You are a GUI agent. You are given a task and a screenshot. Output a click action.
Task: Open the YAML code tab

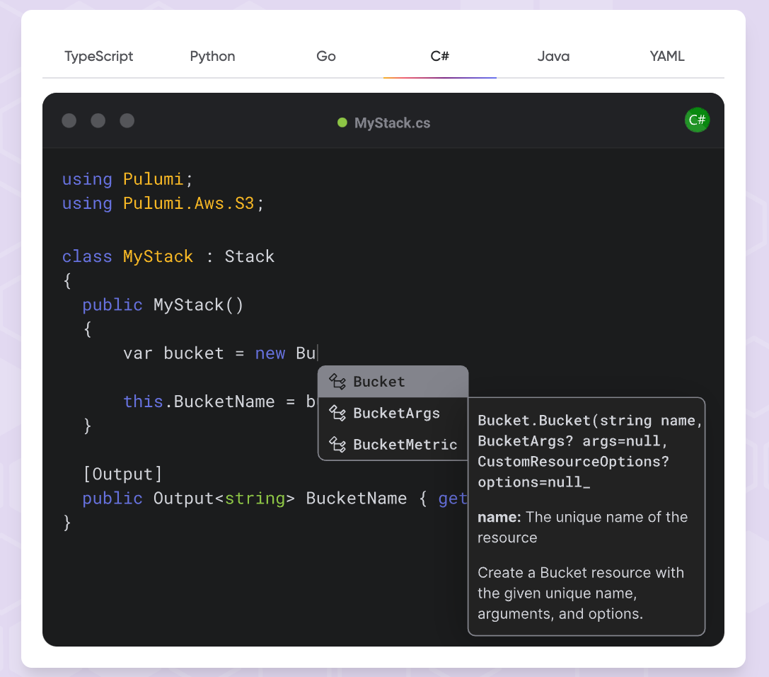coord(667,57)
